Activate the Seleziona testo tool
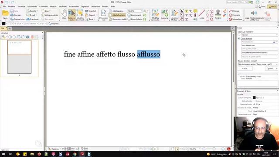279x157 pixels. [x=71, y=15]
